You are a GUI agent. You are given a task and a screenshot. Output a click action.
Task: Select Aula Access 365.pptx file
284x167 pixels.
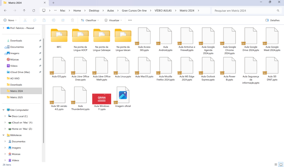tap(144, 39)
